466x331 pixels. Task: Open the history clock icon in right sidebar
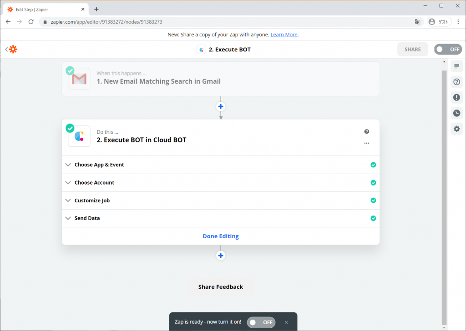point(456,113)
